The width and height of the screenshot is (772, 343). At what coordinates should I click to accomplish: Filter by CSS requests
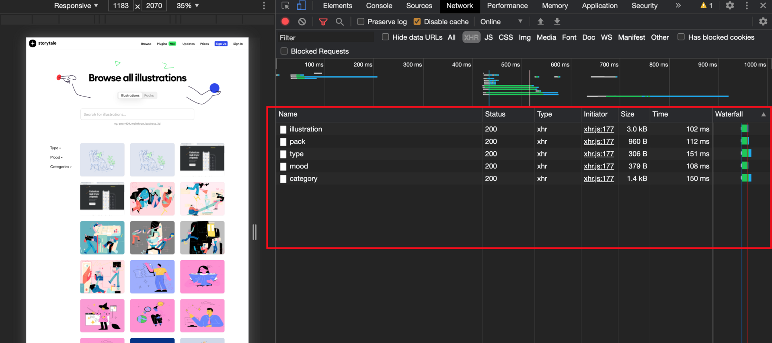click(506, 37)
